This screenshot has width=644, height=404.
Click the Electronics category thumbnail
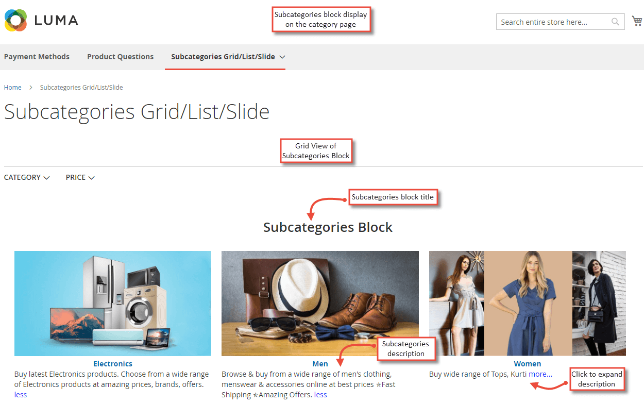tap(112, 303)
